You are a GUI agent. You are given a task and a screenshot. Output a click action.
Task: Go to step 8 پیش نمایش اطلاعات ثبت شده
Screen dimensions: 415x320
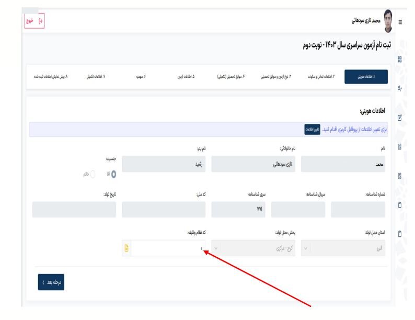click(x=51, y=76)
